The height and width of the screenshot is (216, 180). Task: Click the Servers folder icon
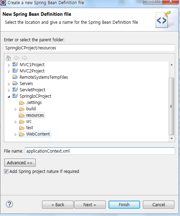tap(15, 83)
